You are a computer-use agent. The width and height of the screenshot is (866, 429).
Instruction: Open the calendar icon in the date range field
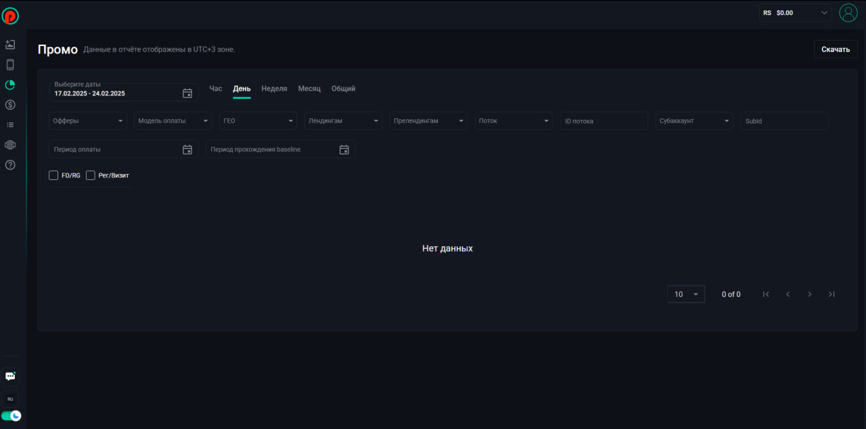click(187, 93)
